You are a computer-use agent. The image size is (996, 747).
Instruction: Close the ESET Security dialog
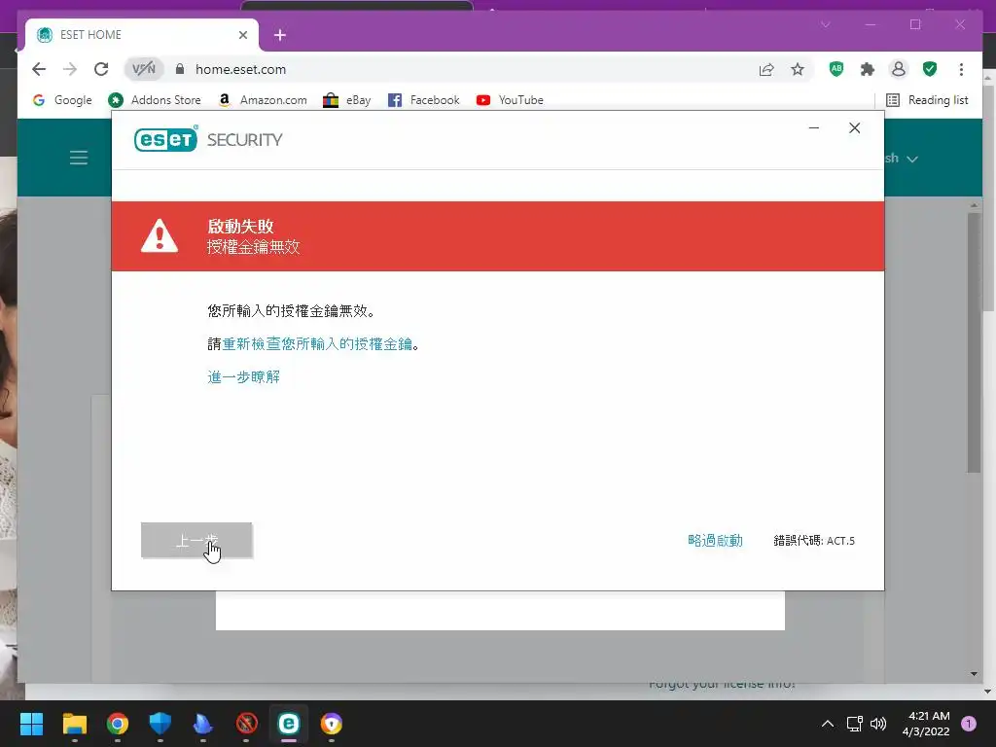coord(854,128)
